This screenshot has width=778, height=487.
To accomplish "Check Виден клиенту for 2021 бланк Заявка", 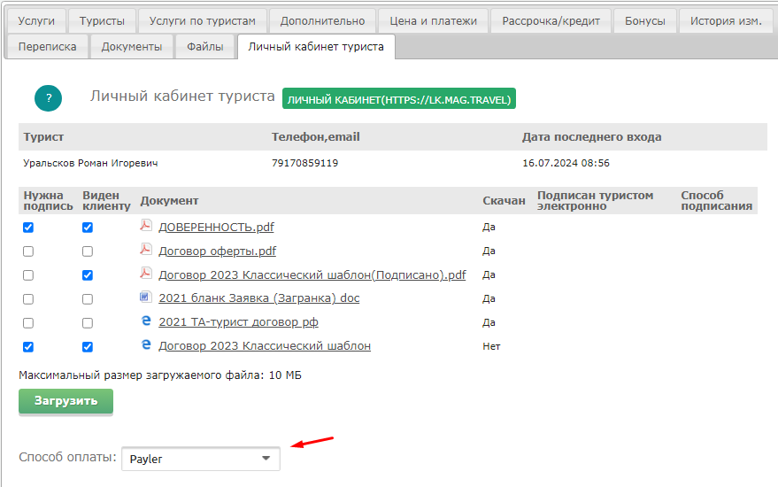I will pyautogui.click(x=88, y=299).
